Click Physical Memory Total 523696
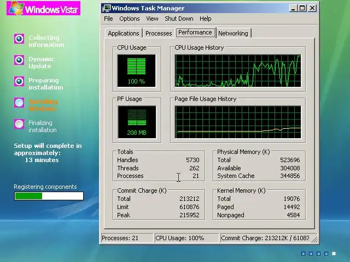 click(290, 160)
